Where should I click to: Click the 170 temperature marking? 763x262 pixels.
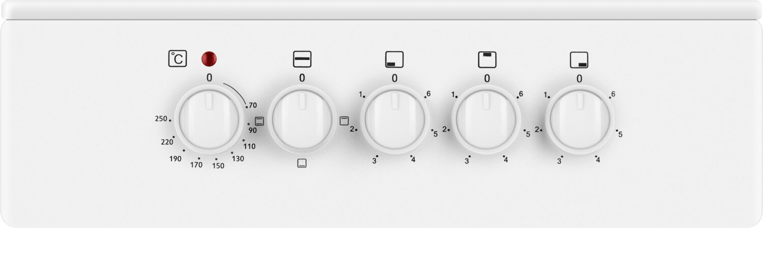pos(196,165)
